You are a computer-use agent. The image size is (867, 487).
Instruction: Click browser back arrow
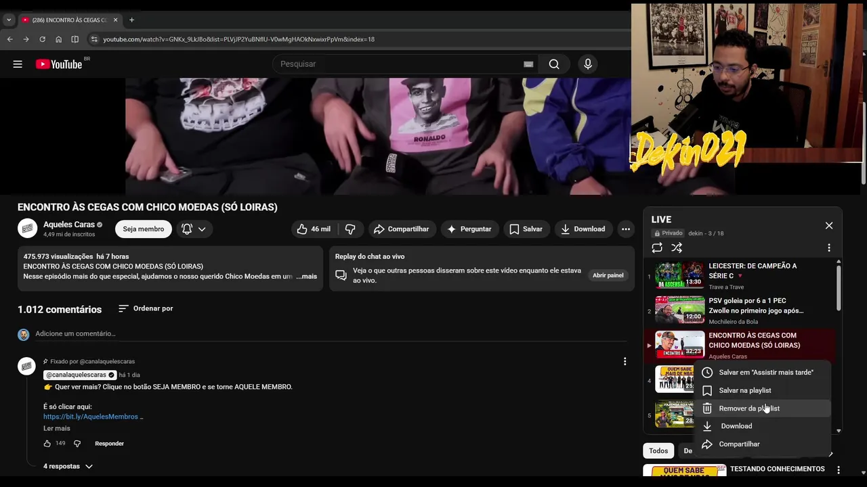click(x=10, y=39)
